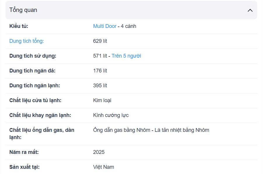Collapse the Tổng quan section chevron
This screenshot has height=174, width=263.
tap(250, 10)
